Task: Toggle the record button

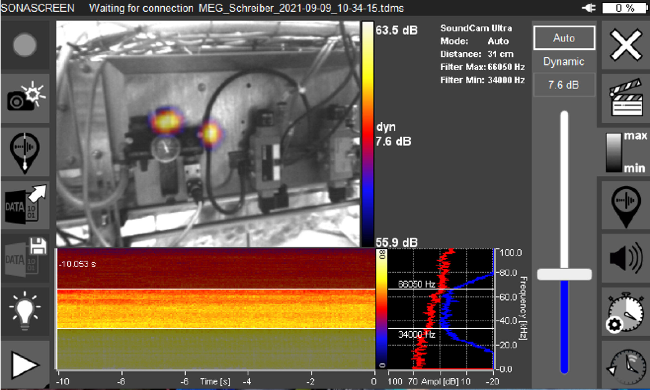Action: pyautogui.click(x=25, y=45)
